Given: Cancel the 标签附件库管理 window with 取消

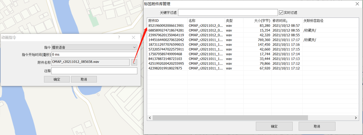Looking at the screenshot, I should point(317,127).
